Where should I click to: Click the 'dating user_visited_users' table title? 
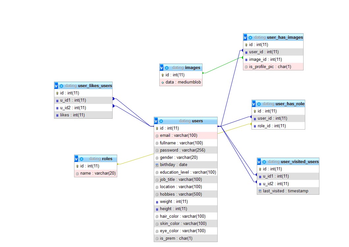pyautogui.click(x=293, y=161)
